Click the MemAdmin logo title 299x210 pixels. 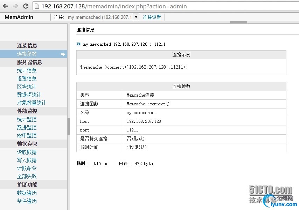click(19, 17)
